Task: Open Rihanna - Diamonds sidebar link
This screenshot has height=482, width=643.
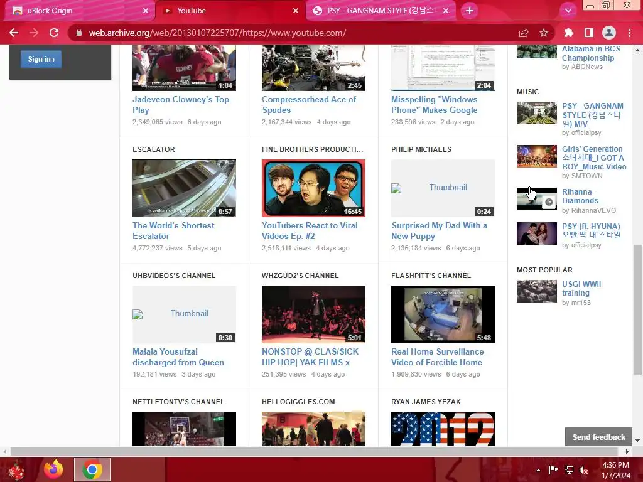Action: [x=580, y=196]
